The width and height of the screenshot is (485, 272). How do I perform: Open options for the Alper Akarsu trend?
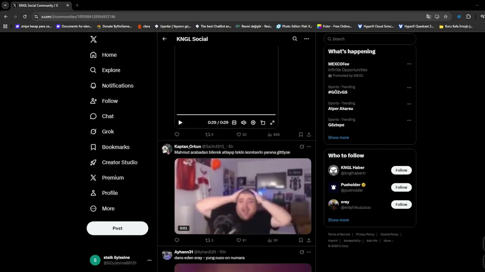[x=409, y=104]
